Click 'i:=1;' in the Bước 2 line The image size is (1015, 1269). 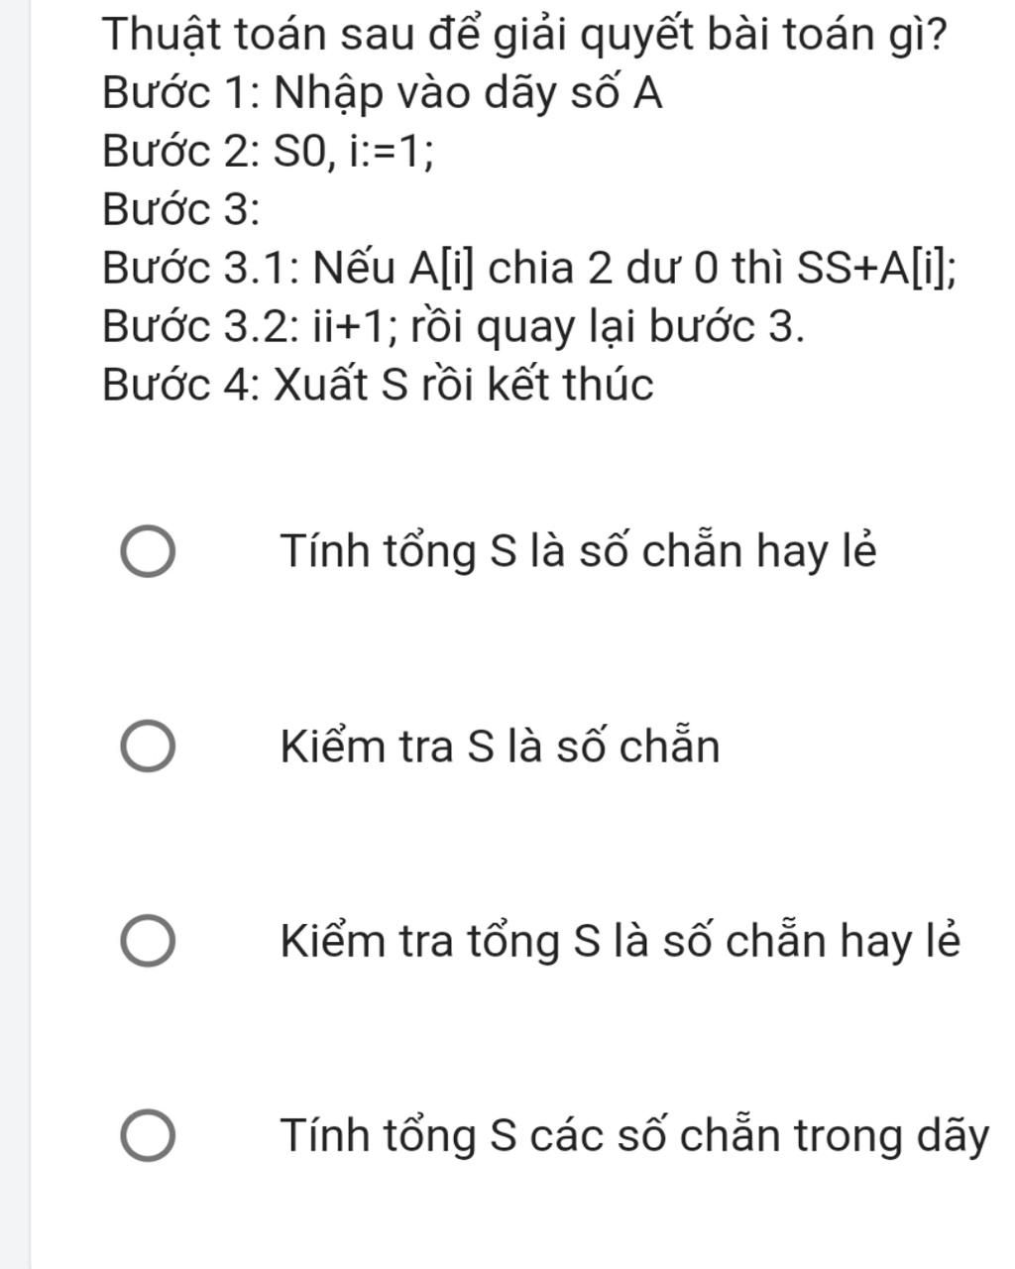click(x=393, y=153)
